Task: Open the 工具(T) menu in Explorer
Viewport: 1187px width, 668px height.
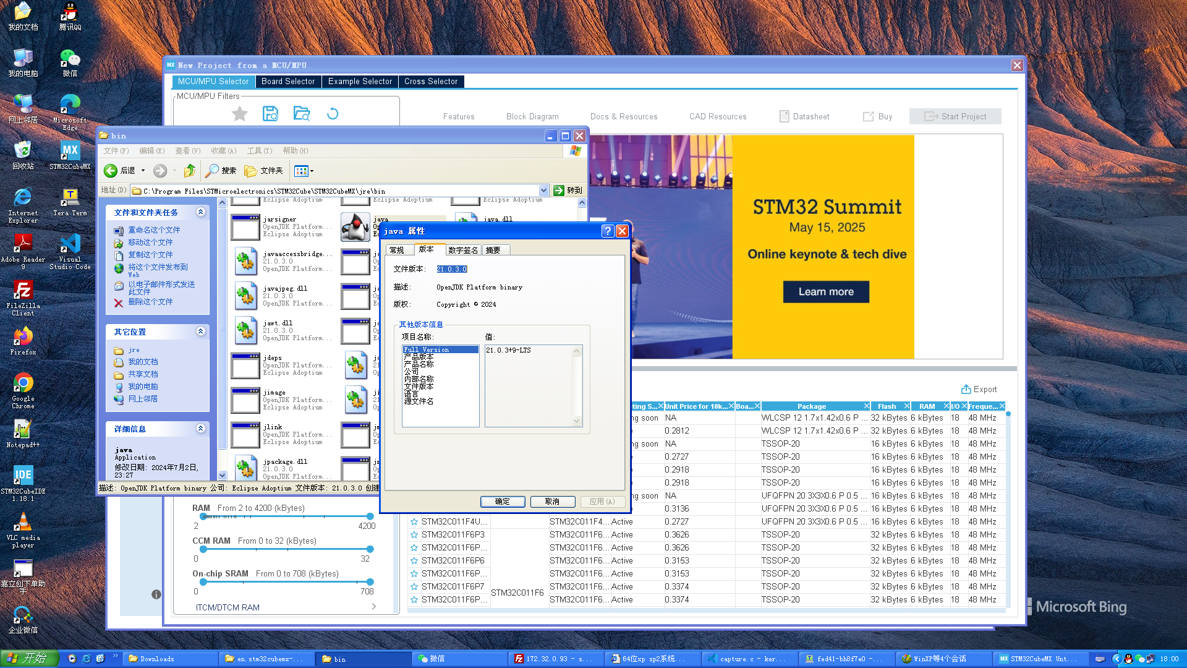Action: click(260, 151)
